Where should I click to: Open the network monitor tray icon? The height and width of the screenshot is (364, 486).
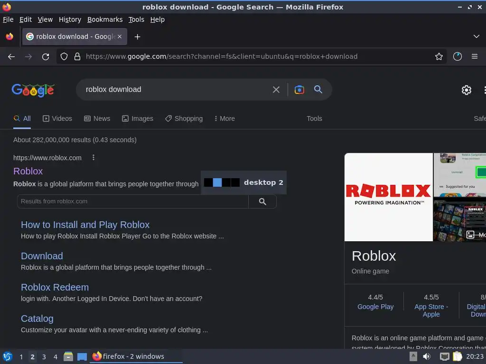pyautogui.click(x=444, y=356)
